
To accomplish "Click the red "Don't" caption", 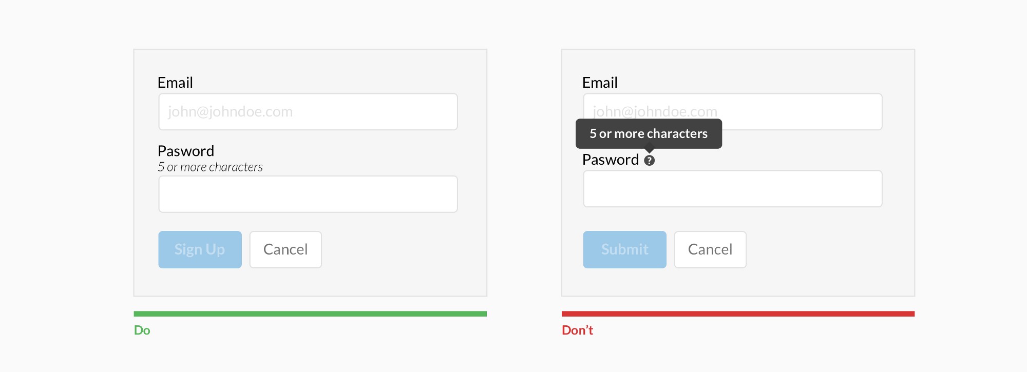I will 577,330.
